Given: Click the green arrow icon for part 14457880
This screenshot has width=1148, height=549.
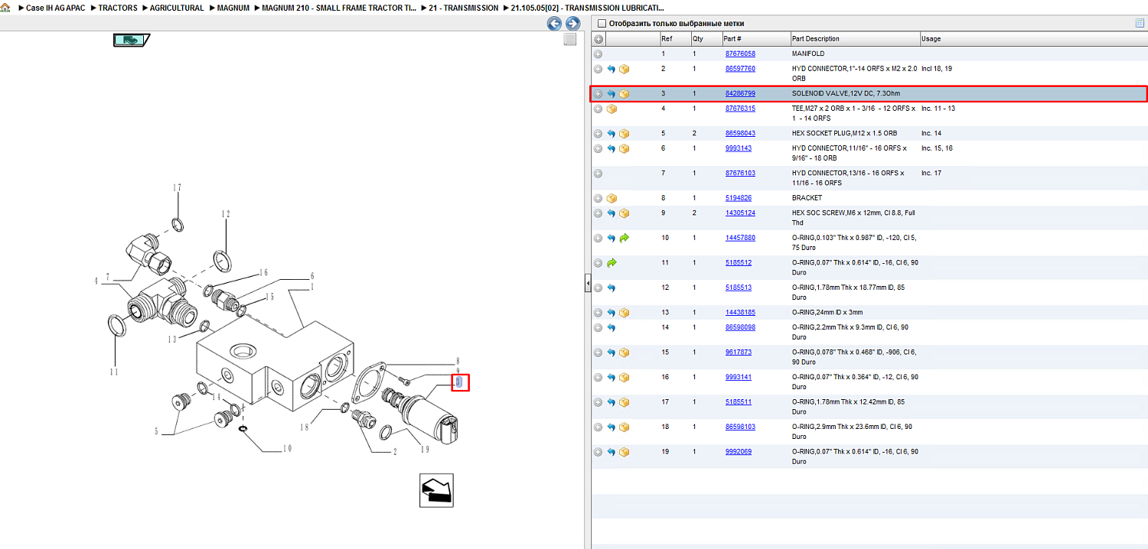Looking at the screenshot, I should pos(624,238).
